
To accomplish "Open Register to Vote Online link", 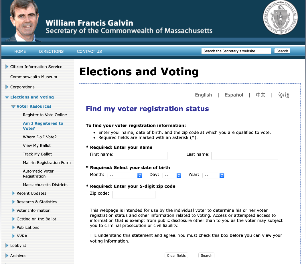I will tap(45, 115).
